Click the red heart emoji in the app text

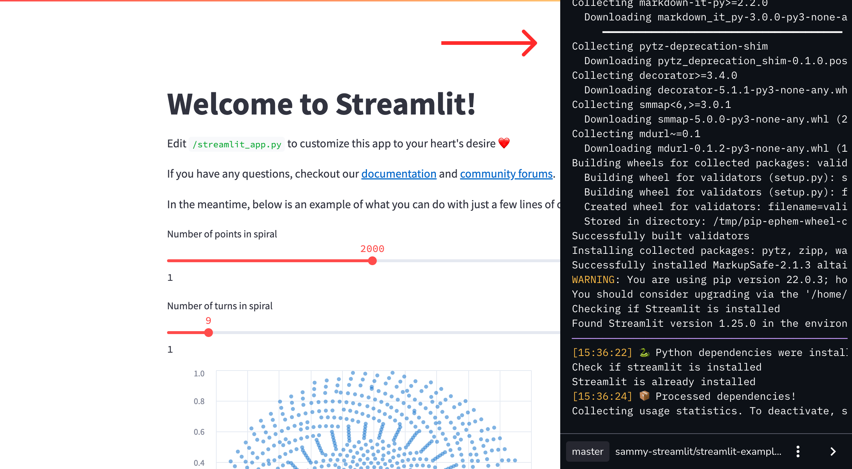pos(504,143)
